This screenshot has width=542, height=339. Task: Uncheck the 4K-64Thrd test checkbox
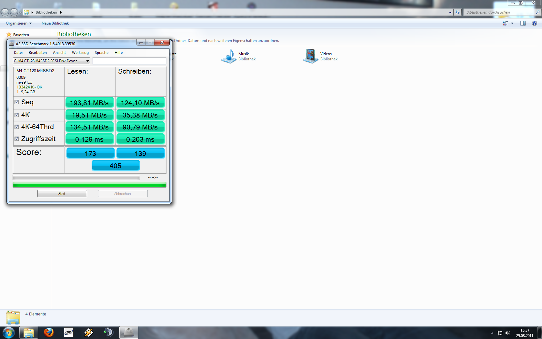coord(17,127)
